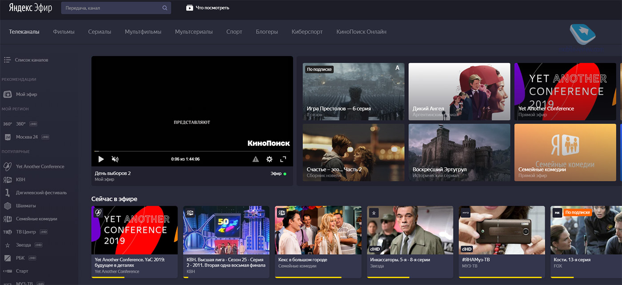Toggle fullscreen mode in the player
Screen dimensions: 622x285
(283, 159)
